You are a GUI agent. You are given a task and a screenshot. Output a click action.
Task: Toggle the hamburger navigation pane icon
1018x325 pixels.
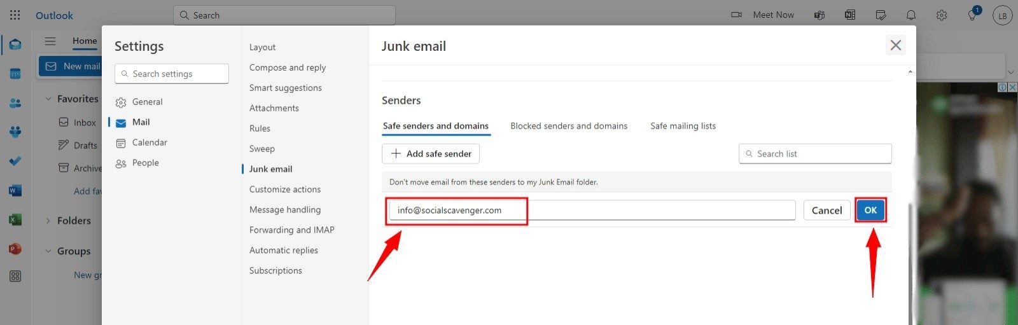(x=50, y=41)
